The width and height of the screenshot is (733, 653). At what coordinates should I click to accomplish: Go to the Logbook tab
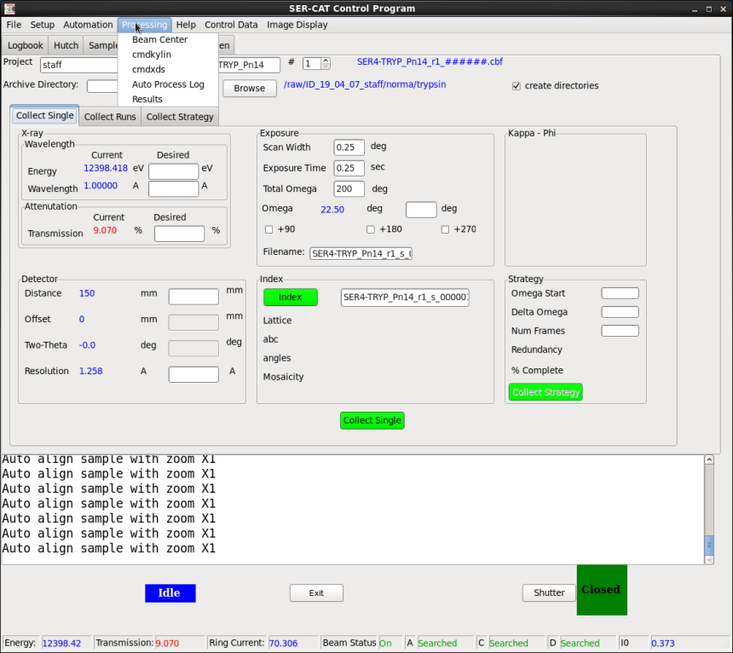(x=26, y=45)
